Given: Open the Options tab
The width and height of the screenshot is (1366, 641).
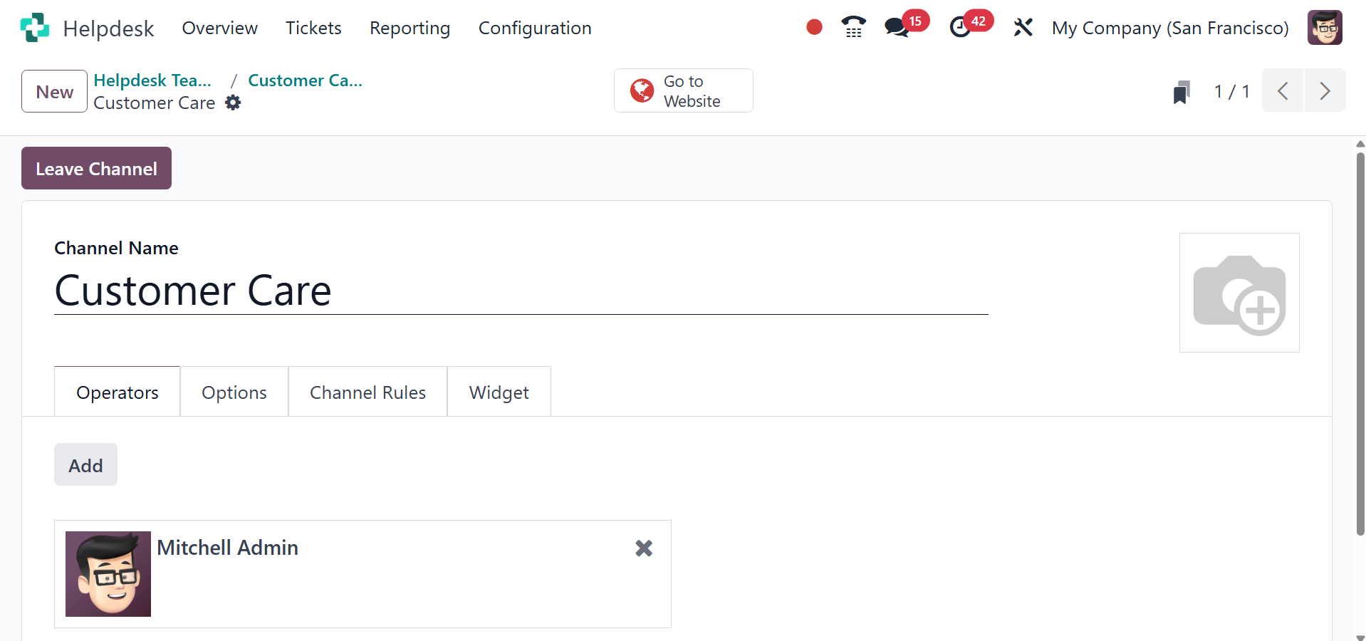Looking at the screenshot, I should (234, 392).
